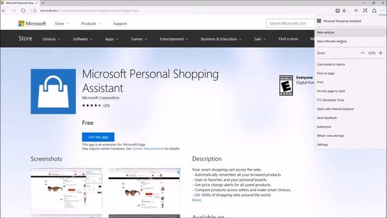Open a new tab with plus icon
Image resolution: width=387 pixels, height=218 pixels.
tap(43, 3)
